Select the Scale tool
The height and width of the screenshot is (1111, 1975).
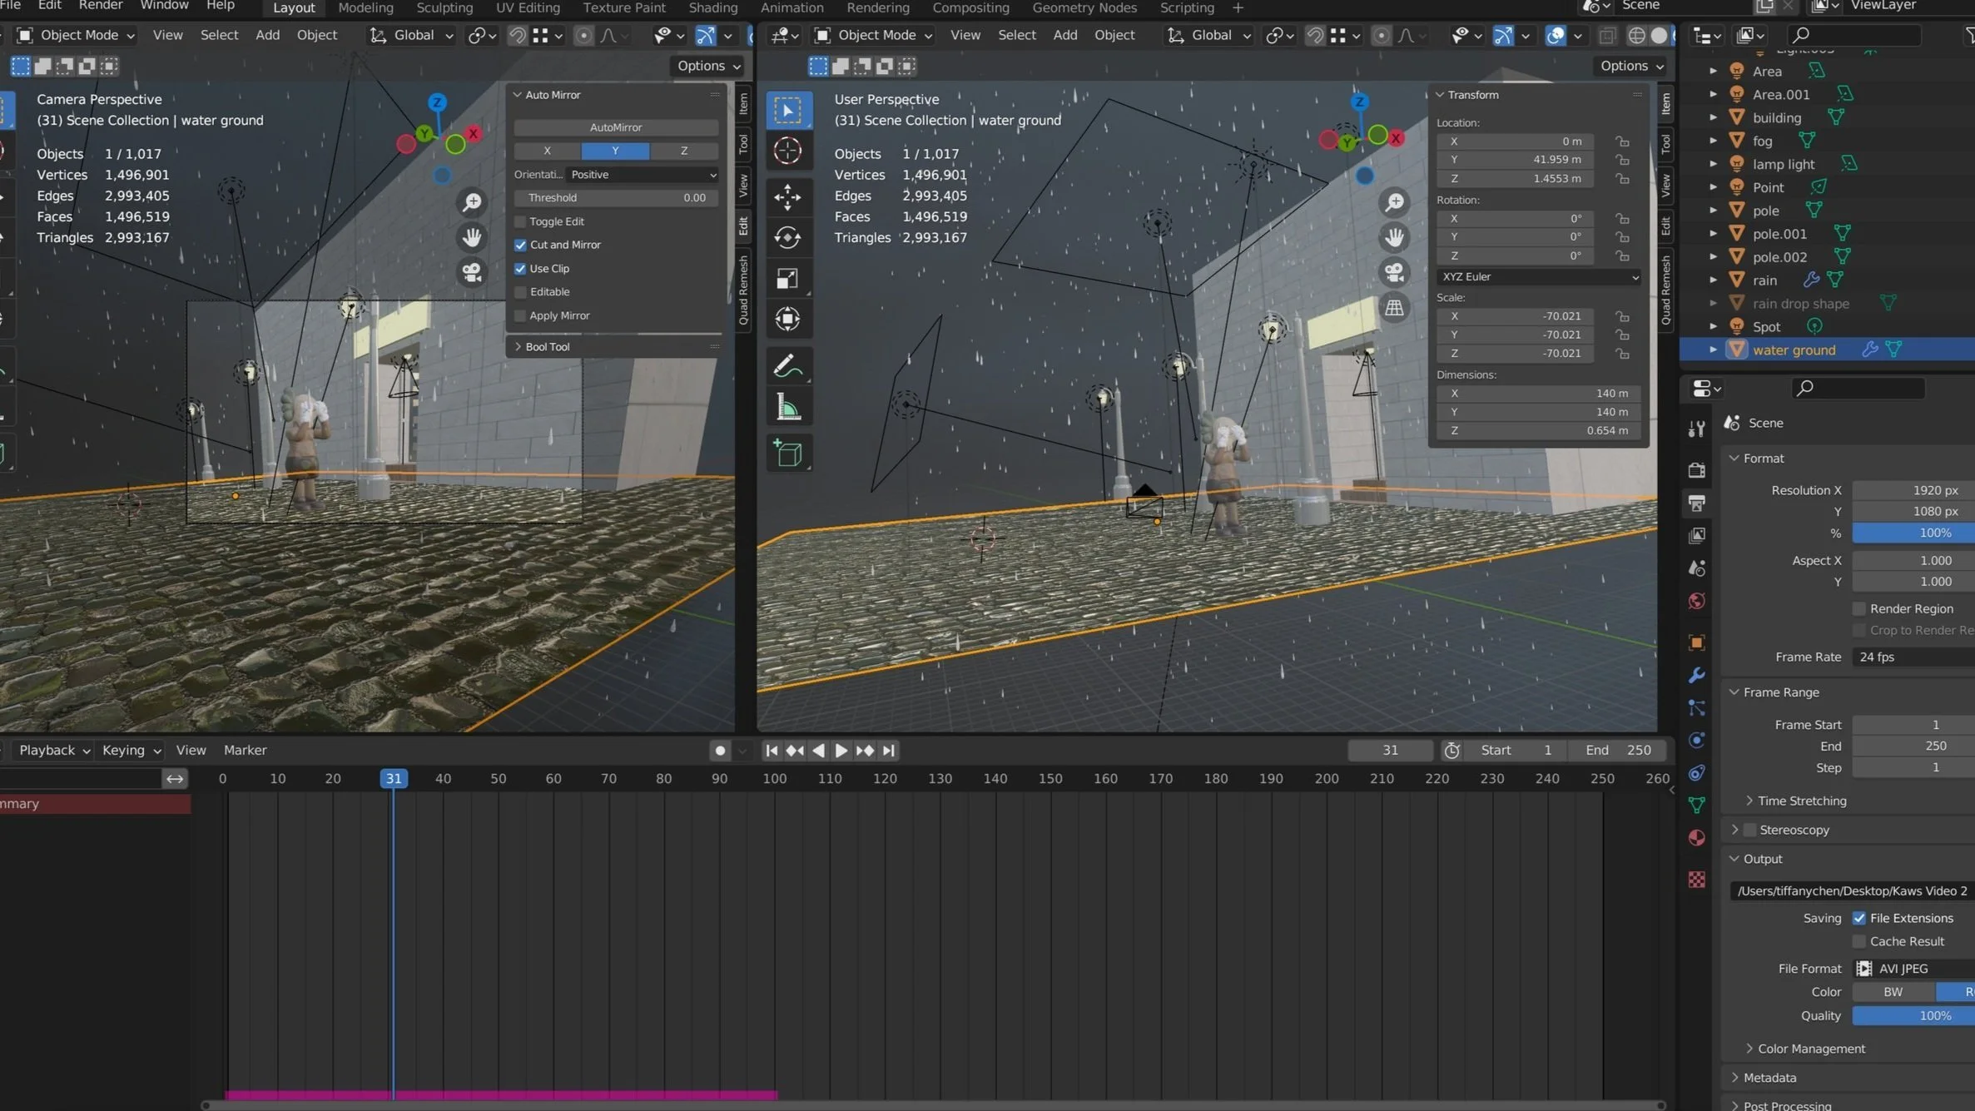point(787,278)
